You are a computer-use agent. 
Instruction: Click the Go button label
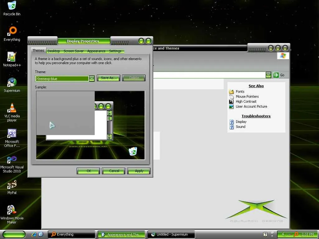tap(282, 75)
